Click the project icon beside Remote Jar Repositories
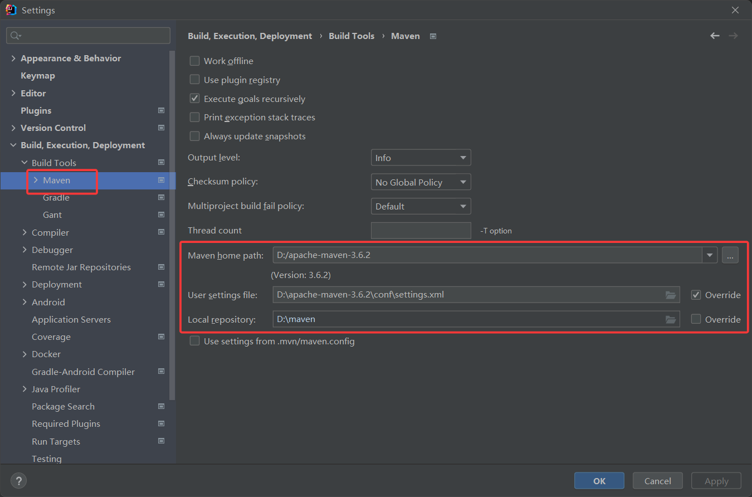Viewport: 752px width, 497px height. point(161,267)
